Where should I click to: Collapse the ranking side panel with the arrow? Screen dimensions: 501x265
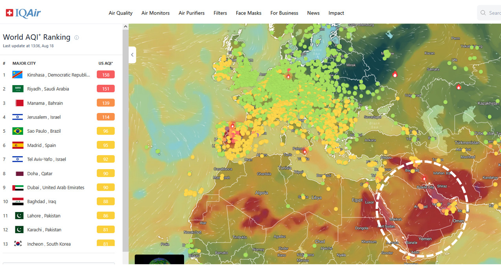(133, 55)
